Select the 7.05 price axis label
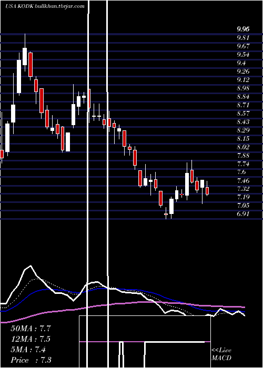This screenshot has height=368, width=263. coord(243,206)
